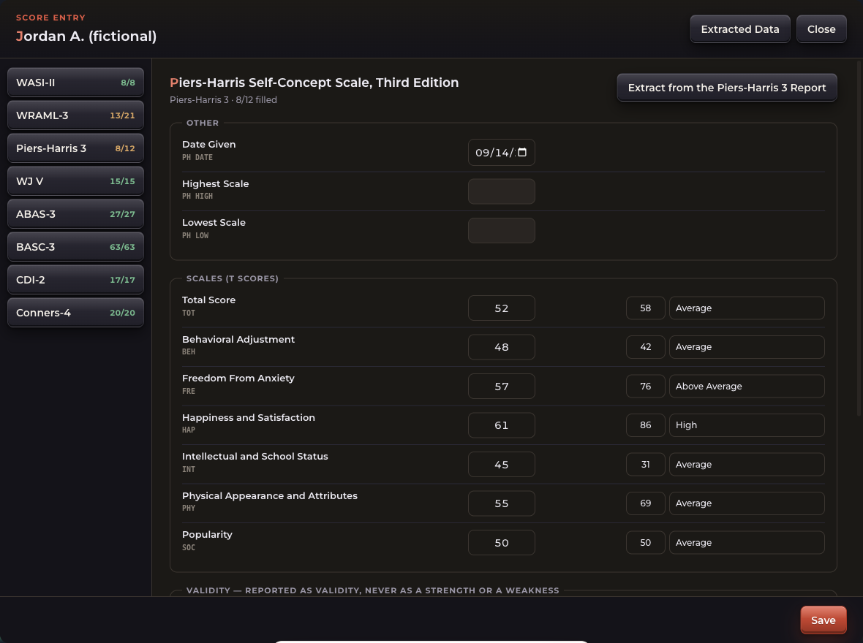Image resolution: width=863 pixels, height=643 pixels.
Task: Edit the Above Average descriptor field
Action: click(x=747, y=386)
